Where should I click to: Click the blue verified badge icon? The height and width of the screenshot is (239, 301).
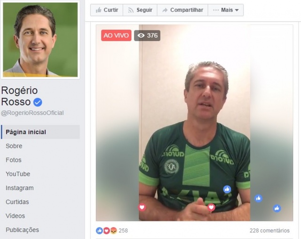38,102
